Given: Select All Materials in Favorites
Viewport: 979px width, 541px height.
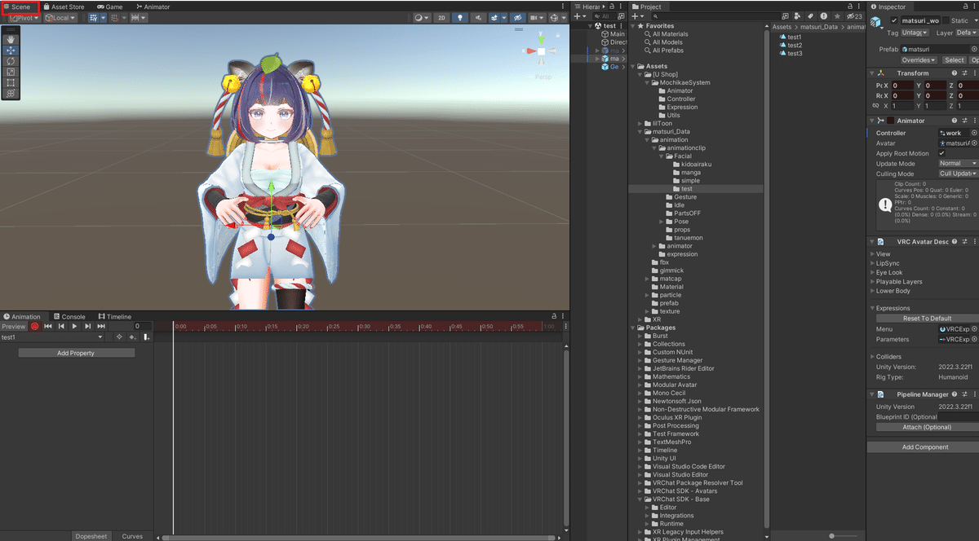Looking at the screenshot, I should [666, 34].
